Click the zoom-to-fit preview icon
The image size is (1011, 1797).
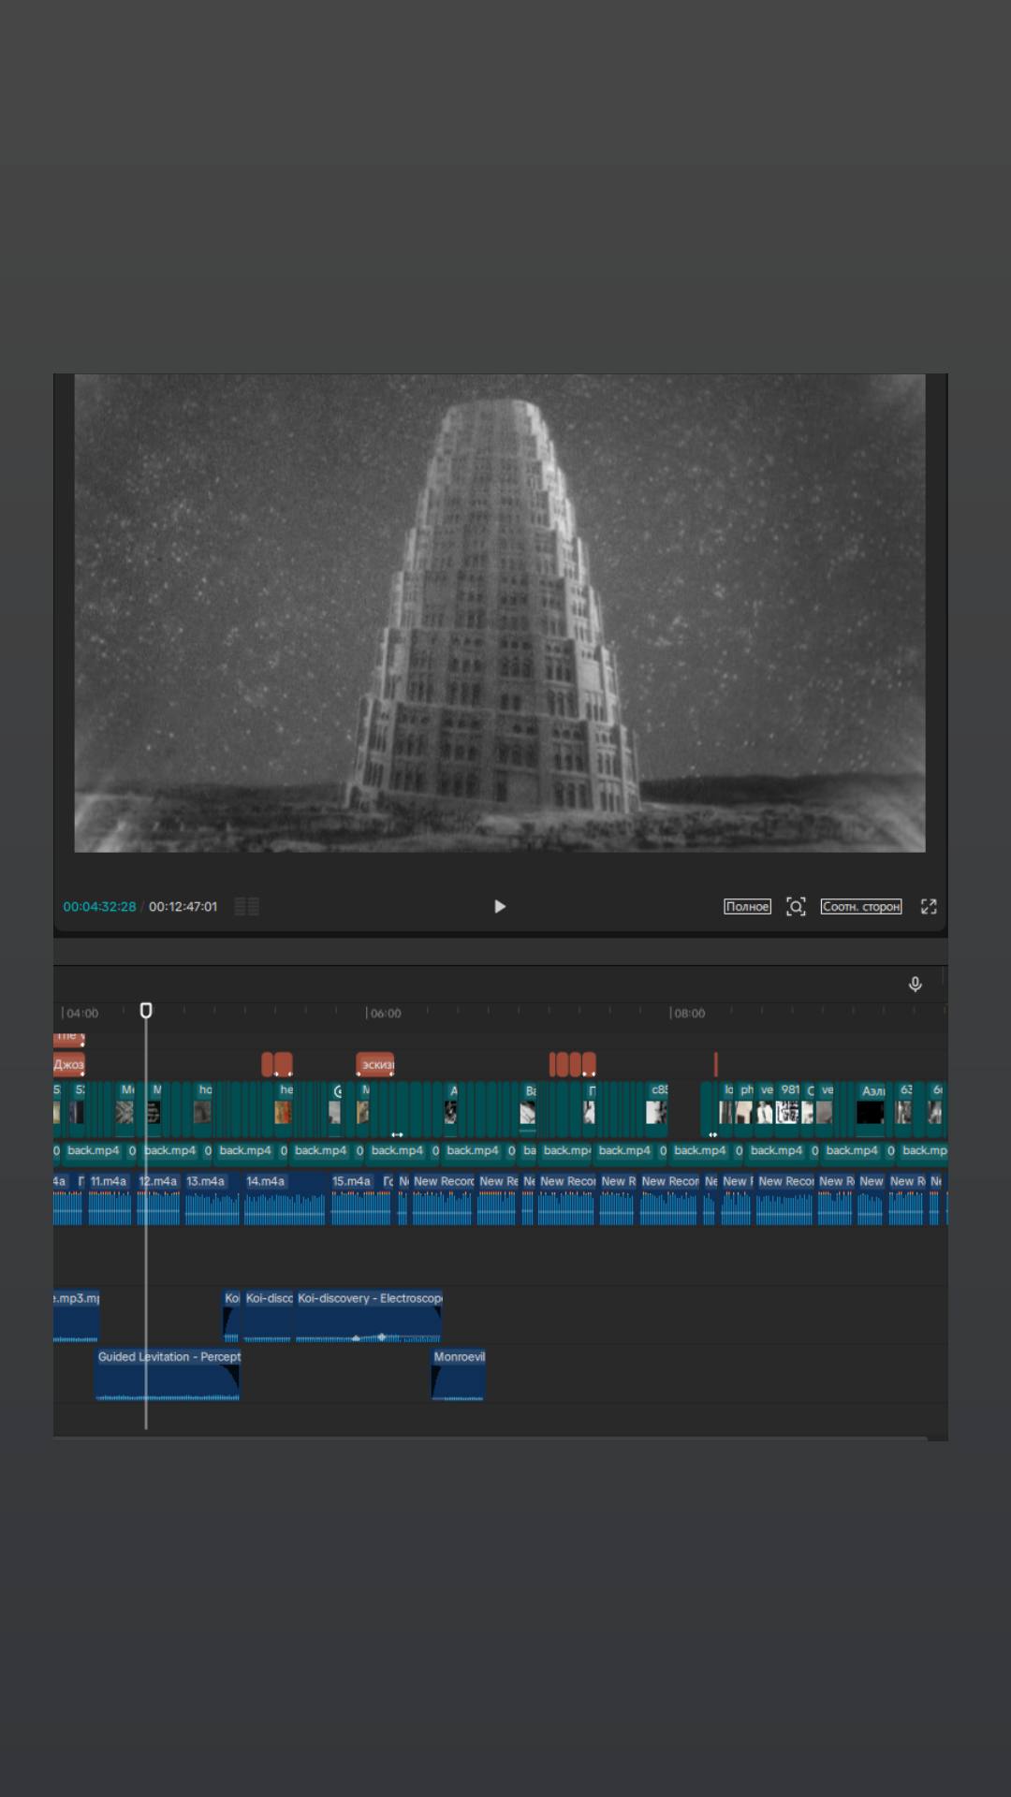[796, 906]
